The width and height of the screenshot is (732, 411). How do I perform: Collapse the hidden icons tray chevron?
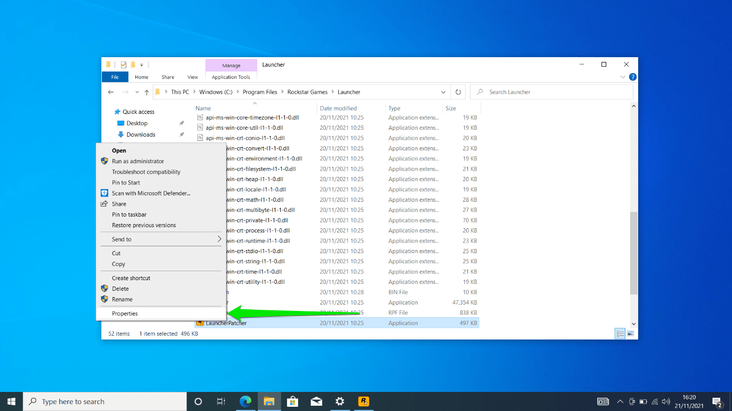[x=620, y=401]
